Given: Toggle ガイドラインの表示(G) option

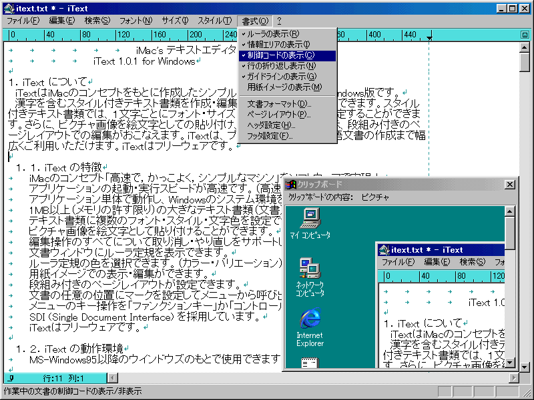Looking at the screenshot, I should tap(287, 77).
